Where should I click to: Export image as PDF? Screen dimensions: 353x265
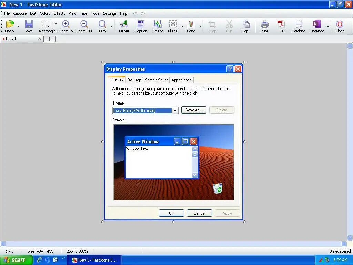281,26
